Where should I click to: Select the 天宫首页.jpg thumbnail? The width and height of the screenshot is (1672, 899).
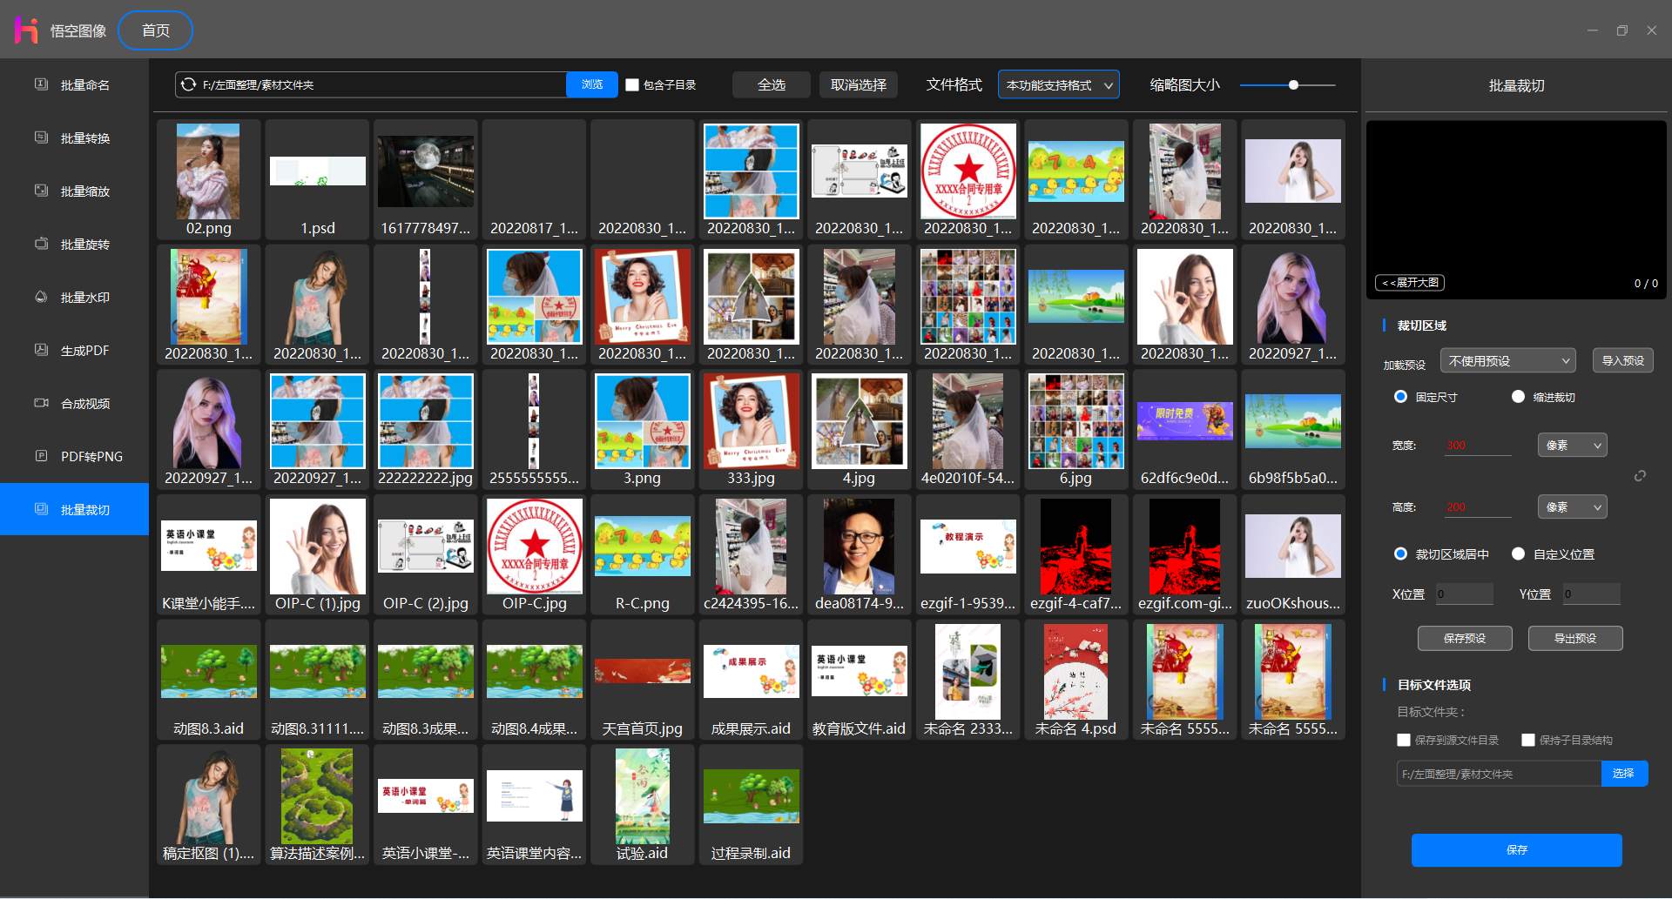click(x=642, y=680)
